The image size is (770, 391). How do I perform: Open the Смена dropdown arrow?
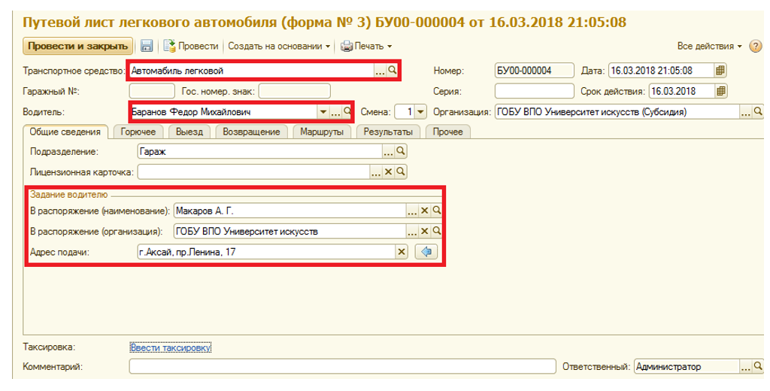point(420,112)
